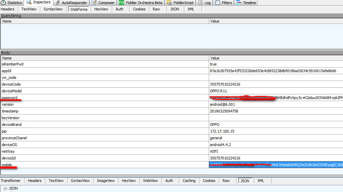Click the android@6.001 version value
343x192 pixels.
pos(276,104)
